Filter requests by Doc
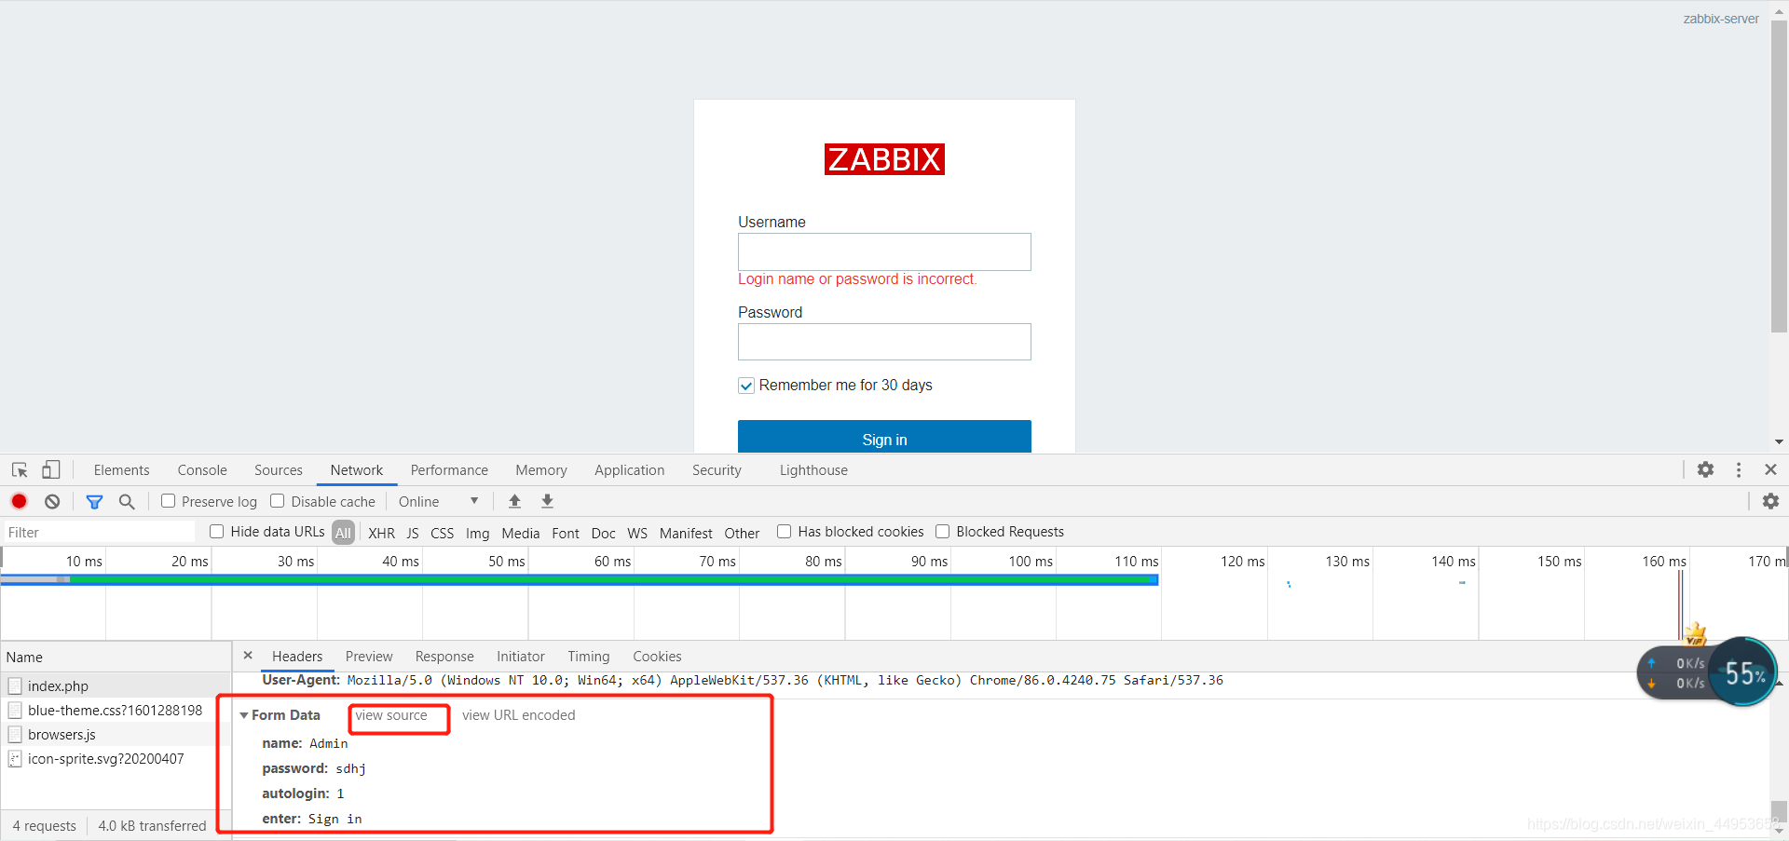1789x841 pixels. pos(603,533)
